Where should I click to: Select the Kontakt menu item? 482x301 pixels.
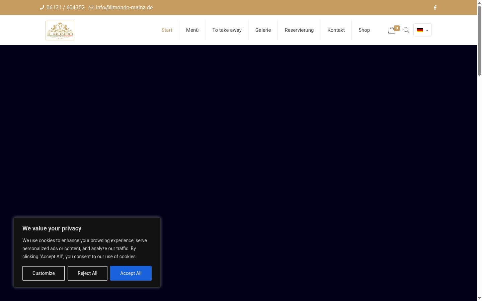[x=336, y=30]
